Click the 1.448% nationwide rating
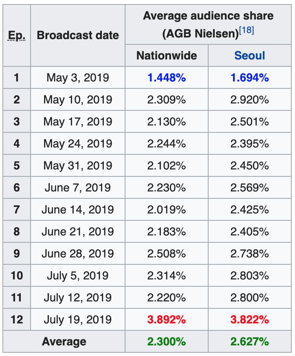Viewport: 295px width, 356px height. point(166,78)
